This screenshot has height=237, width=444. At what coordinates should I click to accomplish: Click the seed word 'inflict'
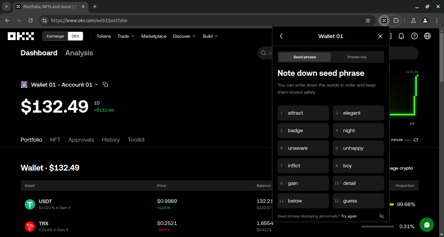pos(303,166)
